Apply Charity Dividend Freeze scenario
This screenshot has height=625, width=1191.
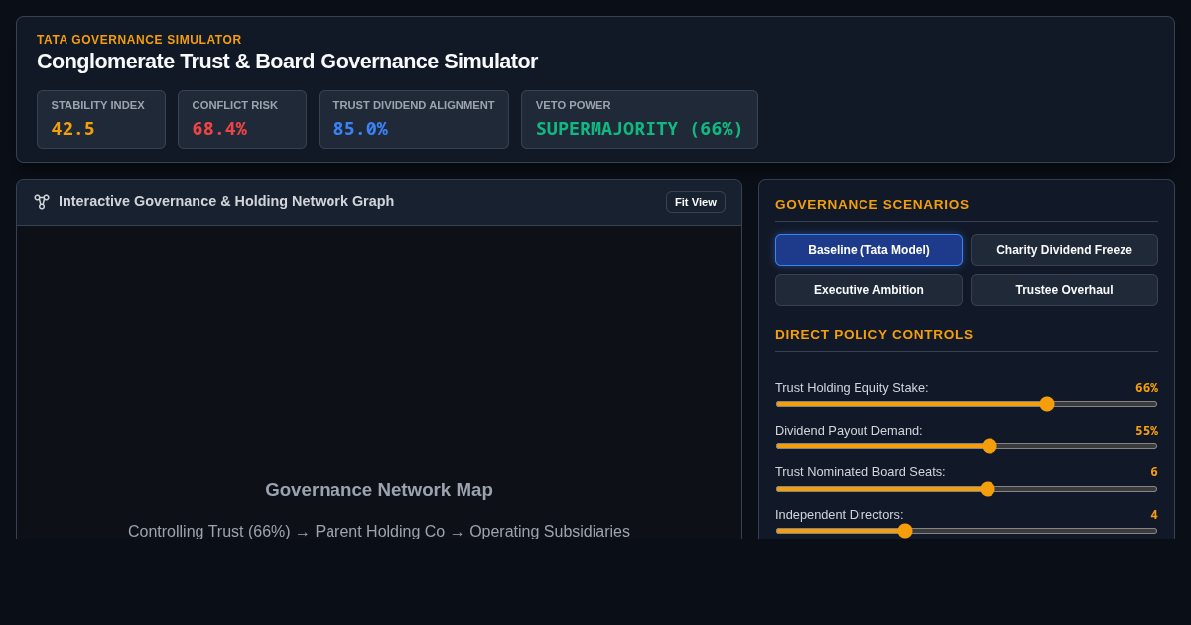coord(1064,250)
